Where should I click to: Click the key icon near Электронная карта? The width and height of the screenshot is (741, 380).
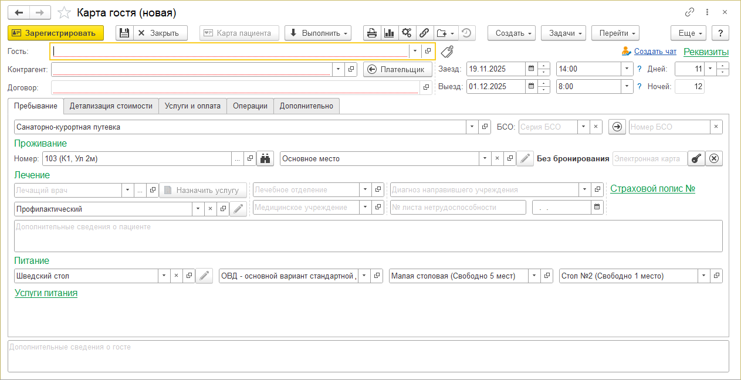[696, 158]
